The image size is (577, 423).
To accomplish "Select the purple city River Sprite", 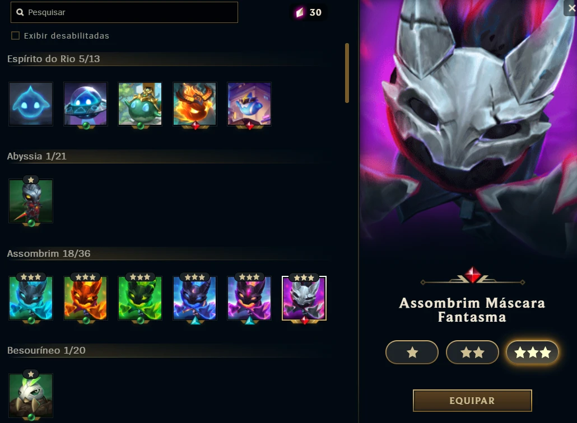I will coord(249,104).
